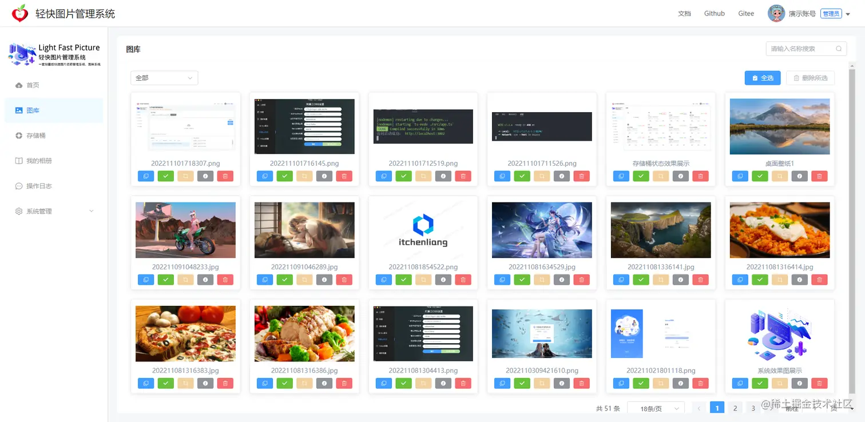Click the search magnifier icon
The image size is (865, 422).
839,49
